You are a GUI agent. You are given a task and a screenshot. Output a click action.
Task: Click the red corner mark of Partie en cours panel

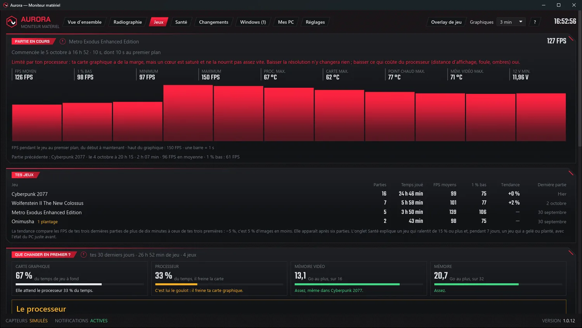point(571,38)
